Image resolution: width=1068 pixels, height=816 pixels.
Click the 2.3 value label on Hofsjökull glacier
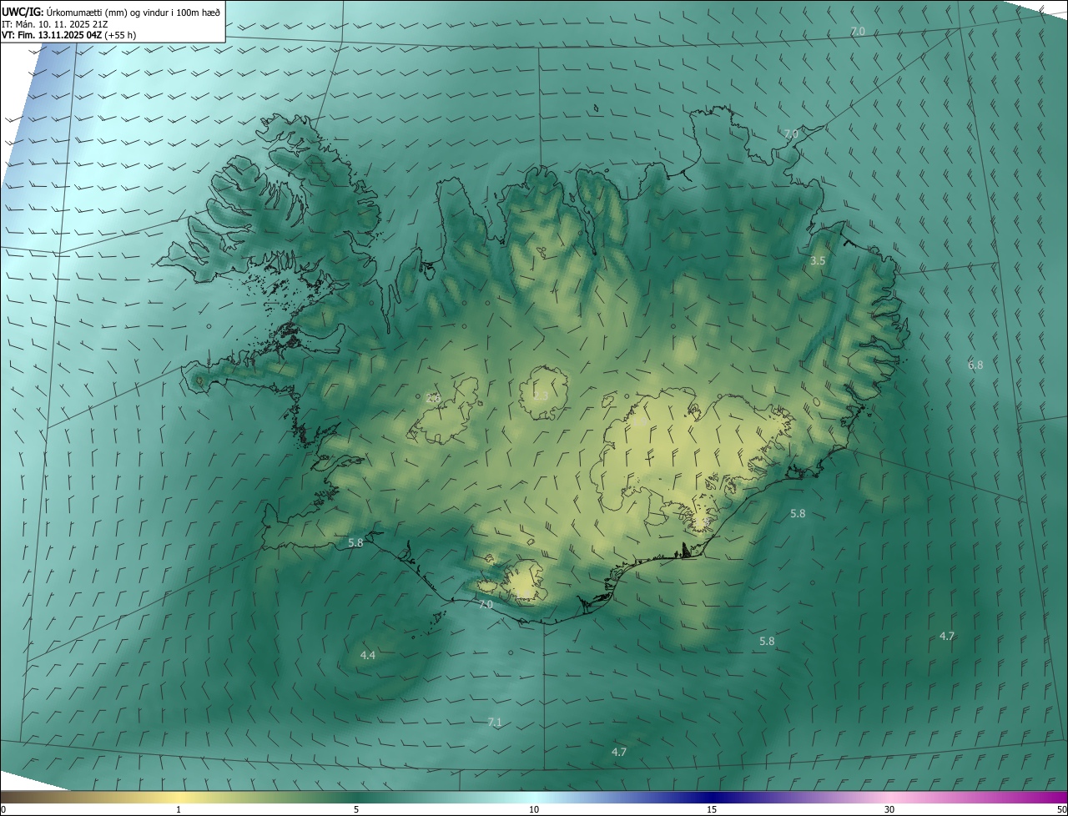click(x=541, y=395)
